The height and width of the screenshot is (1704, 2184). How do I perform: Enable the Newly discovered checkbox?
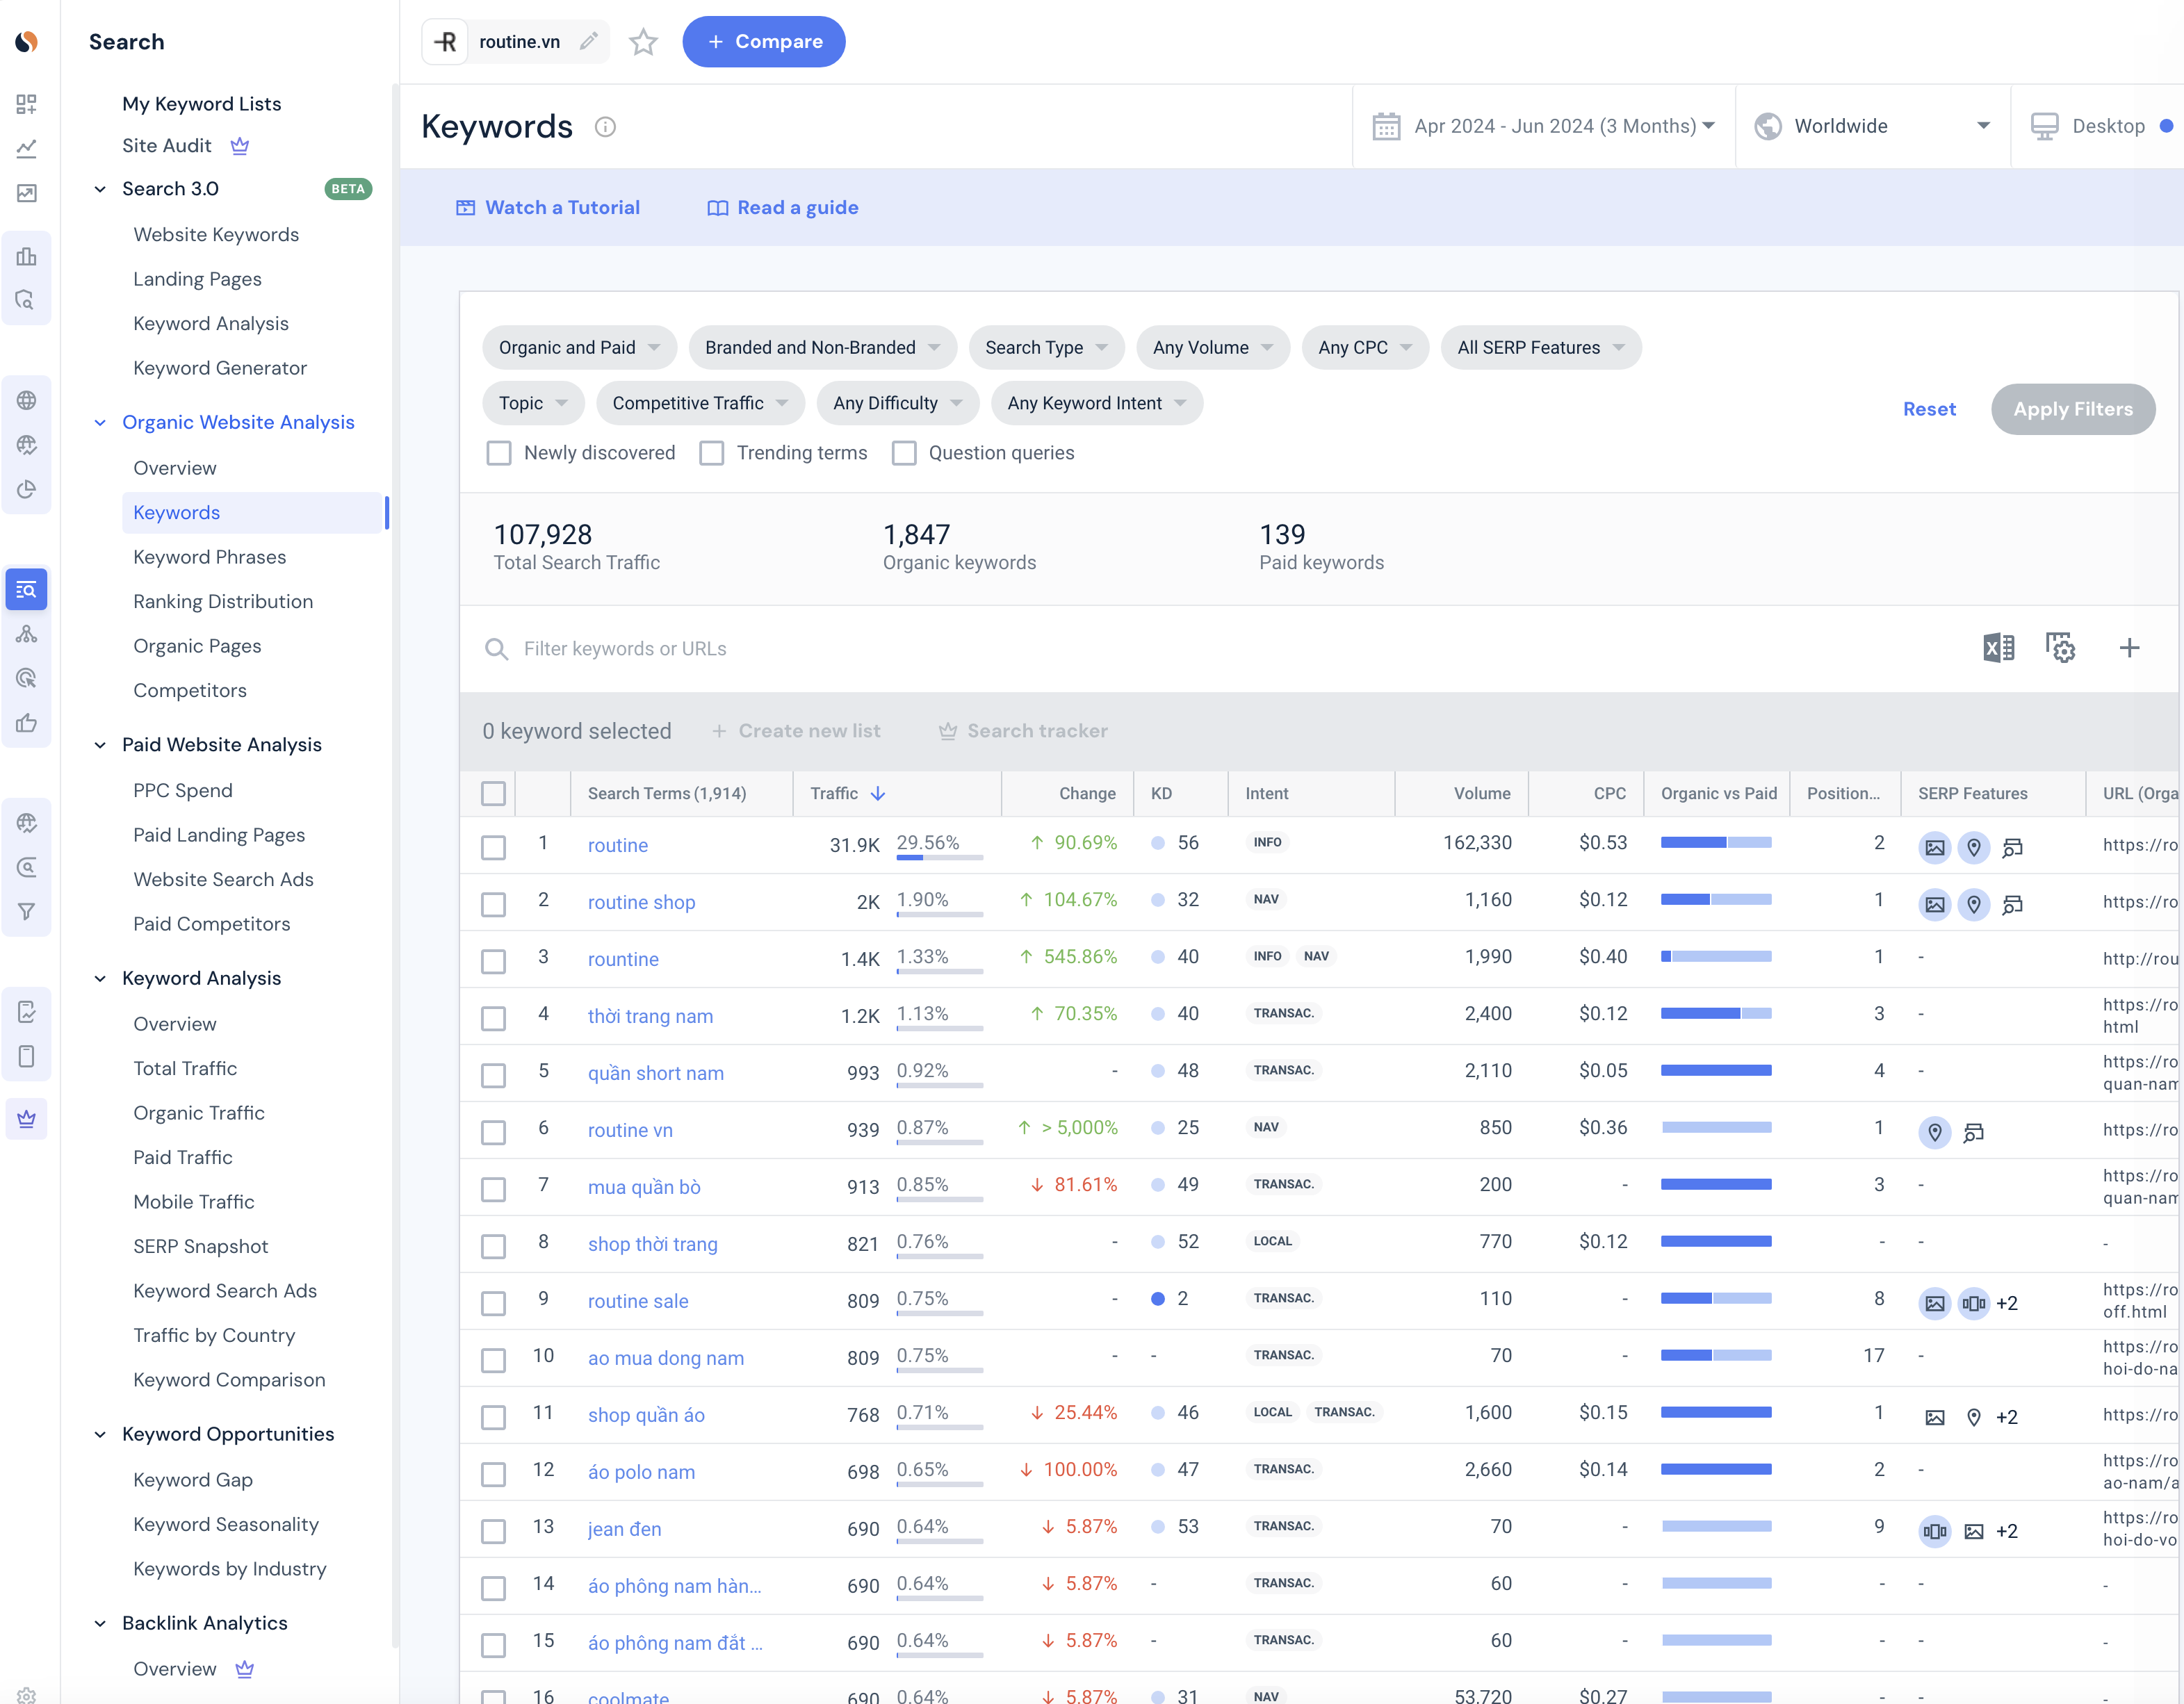pyautogui.click(x=499, y=453)
